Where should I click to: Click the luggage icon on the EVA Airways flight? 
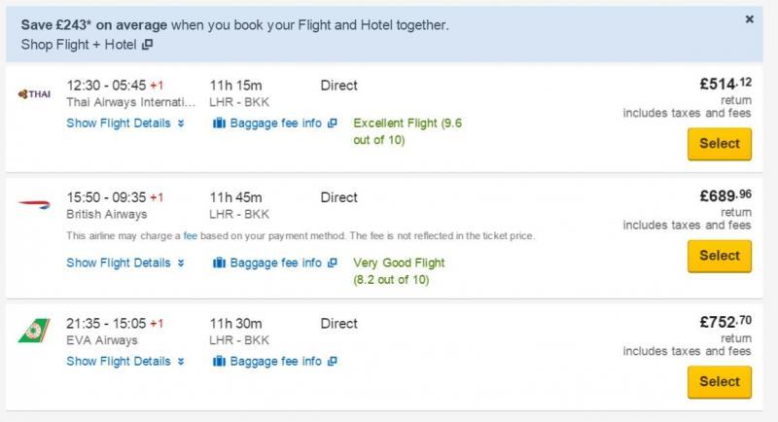coord(218,362)
